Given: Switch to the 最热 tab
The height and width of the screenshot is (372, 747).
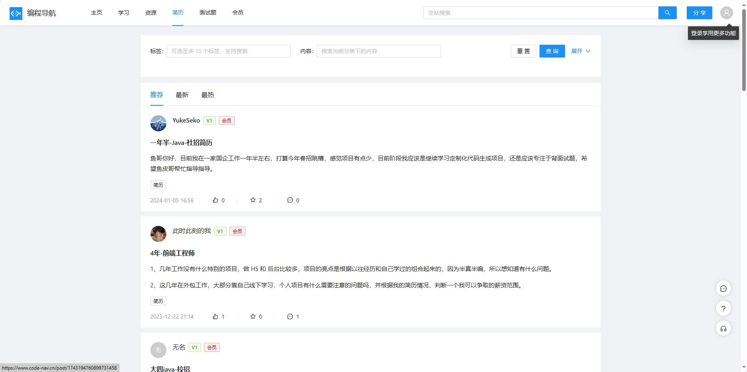Looking at the screenshot, I should 207,95.
